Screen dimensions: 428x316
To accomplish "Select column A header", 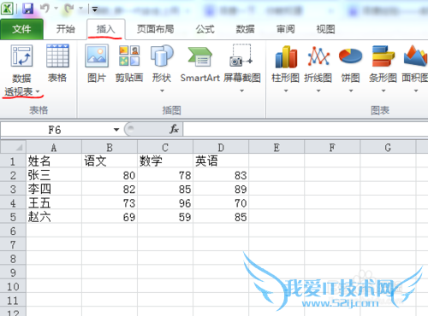I will click(54, 147).
